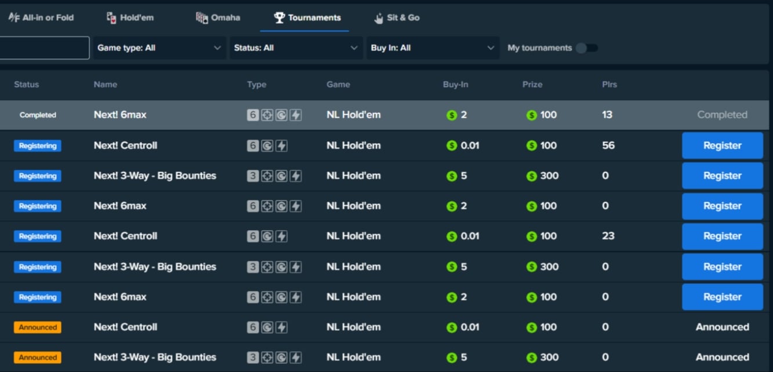
Task: Click the green buy-in coin in the Completed 6max row
Action: click(x=452, y=115)
